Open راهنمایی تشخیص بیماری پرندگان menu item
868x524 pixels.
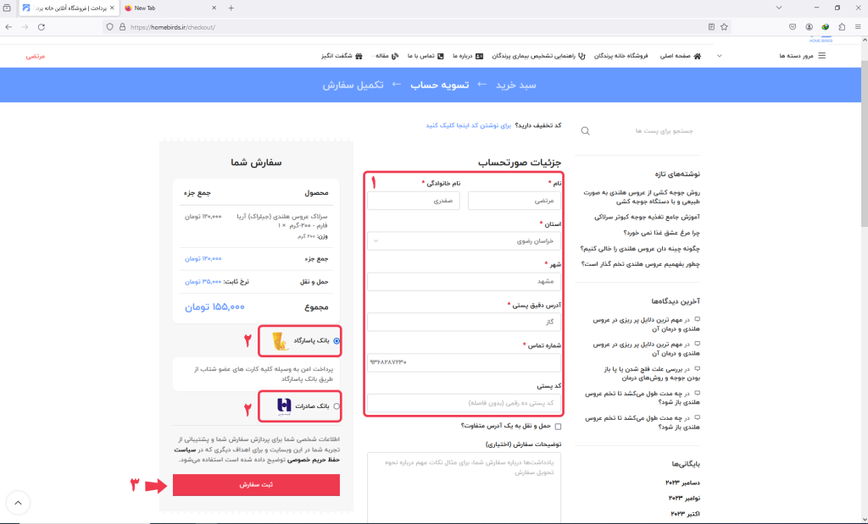pos(538,56)
